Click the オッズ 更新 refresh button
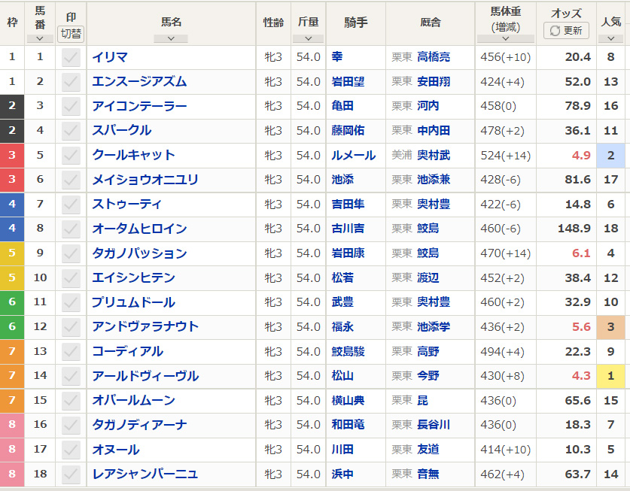 pyautogui.click(x=566, y=31)
